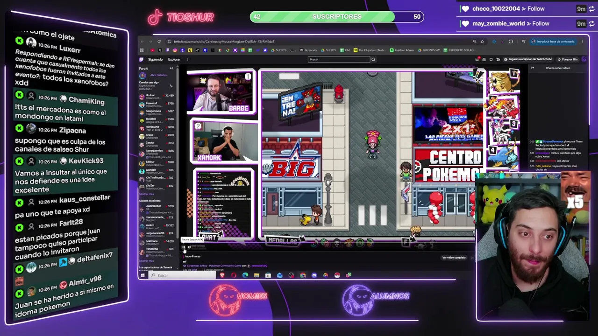Reload the Twitch page in browser
The image size is (598, 336).
coord(159,42)
